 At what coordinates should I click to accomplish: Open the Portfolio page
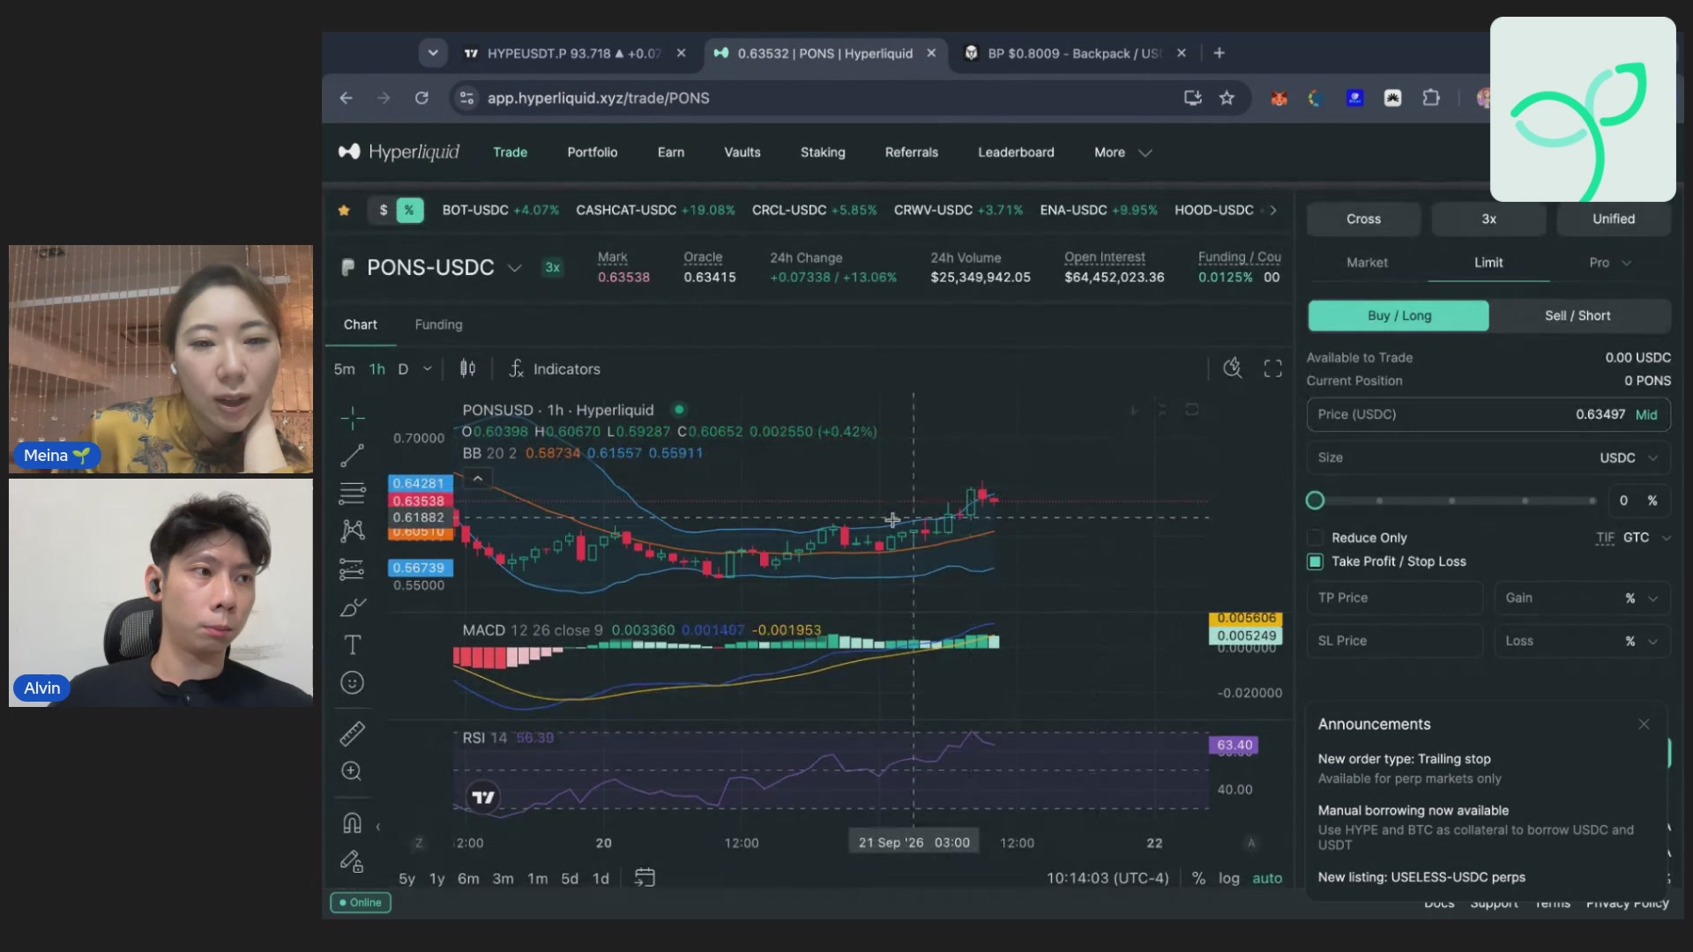click(593, 152)
